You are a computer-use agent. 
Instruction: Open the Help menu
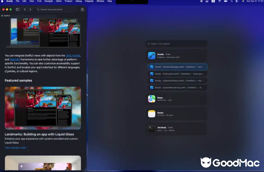pyautogui.click(x=110, y=1)
